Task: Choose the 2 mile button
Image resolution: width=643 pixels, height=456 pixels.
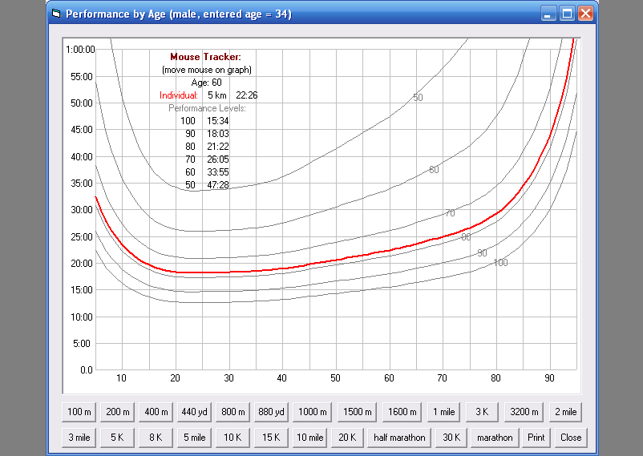Action: pos(564,412)
